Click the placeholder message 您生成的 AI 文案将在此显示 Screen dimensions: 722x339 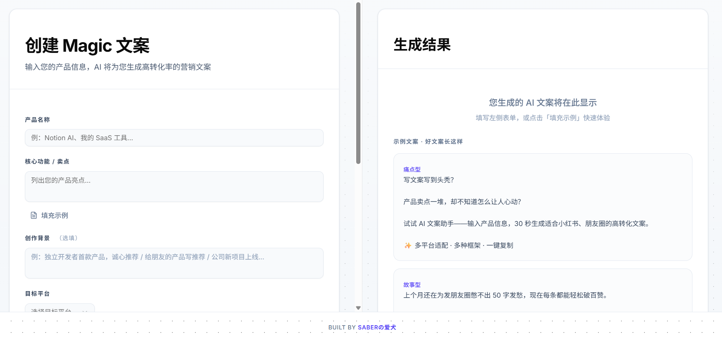tap(542, 103)
